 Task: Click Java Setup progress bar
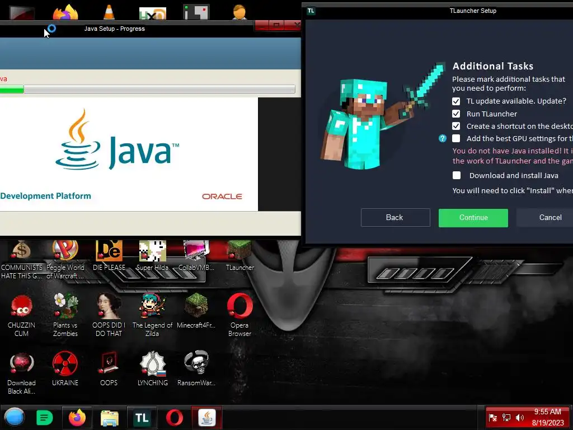click(x=147, y=89)
